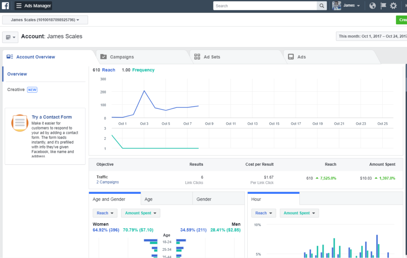
Task: Expand Amount Spent dropdown in Hour panel
Action: click(x=299, y=213)
